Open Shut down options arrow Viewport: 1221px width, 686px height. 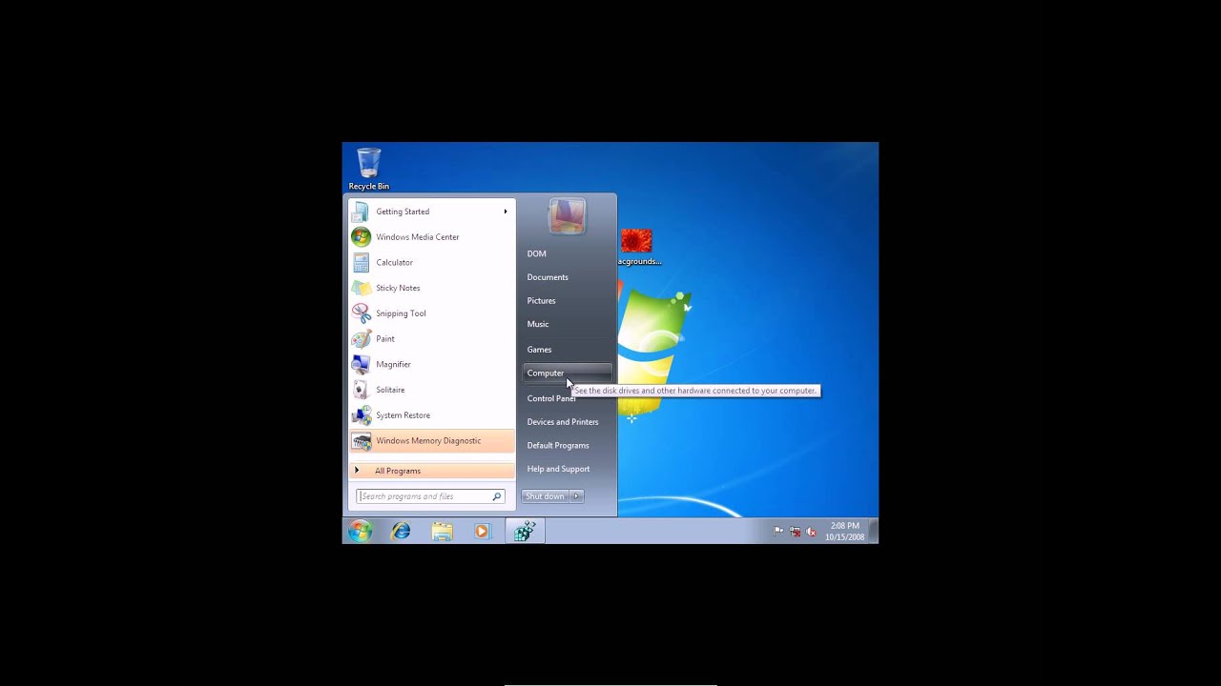coord(576,496)
